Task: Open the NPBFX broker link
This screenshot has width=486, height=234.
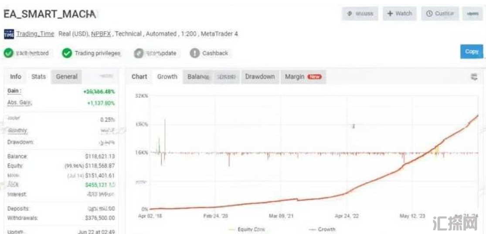Action: [101, 34]
